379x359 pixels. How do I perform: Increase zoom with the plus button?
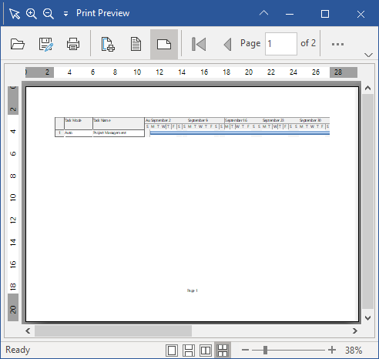(x=332, y=350)
